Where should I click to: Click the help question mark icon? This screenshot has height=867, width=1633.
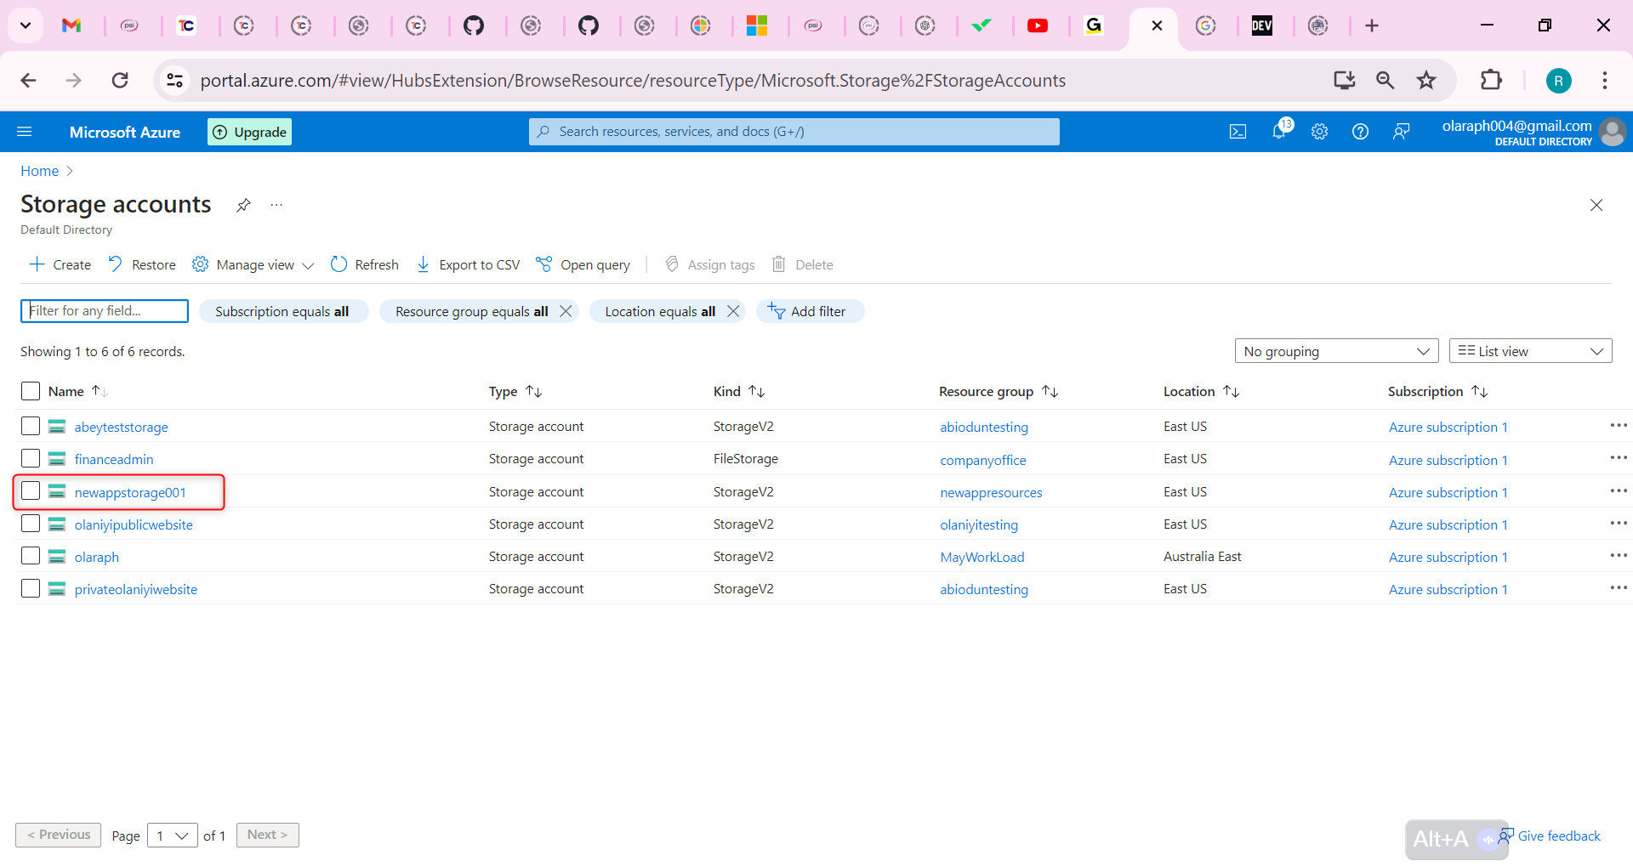[1360, 132]
